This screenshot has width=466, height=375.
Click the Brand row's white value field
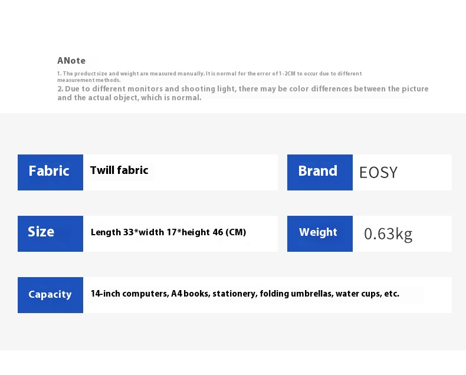[402, 172]
